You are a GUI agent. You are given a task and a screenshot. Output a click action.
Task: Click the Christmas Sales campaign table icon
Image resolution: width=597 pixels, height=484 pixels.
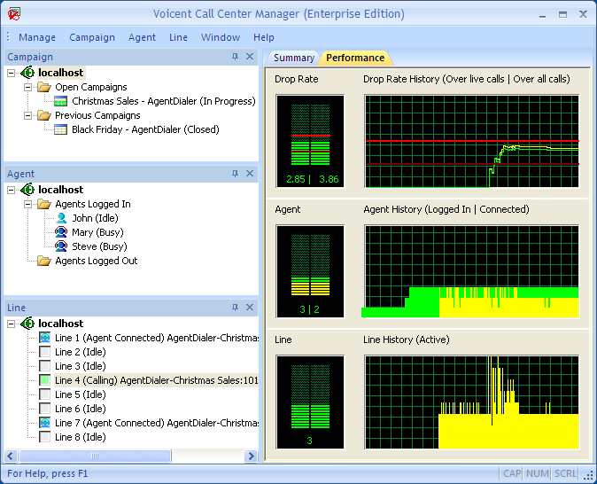[60, 101]
